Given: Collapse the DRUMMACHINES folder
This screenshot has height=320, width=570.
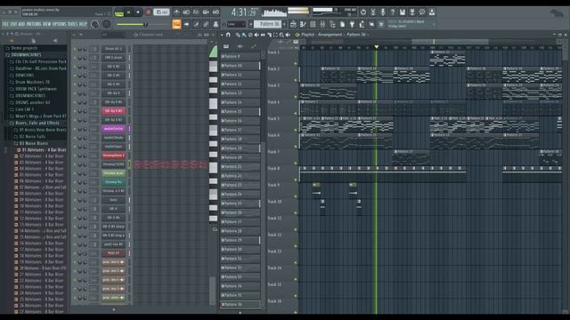Looking at the screenshot, I should pos(26,55).
